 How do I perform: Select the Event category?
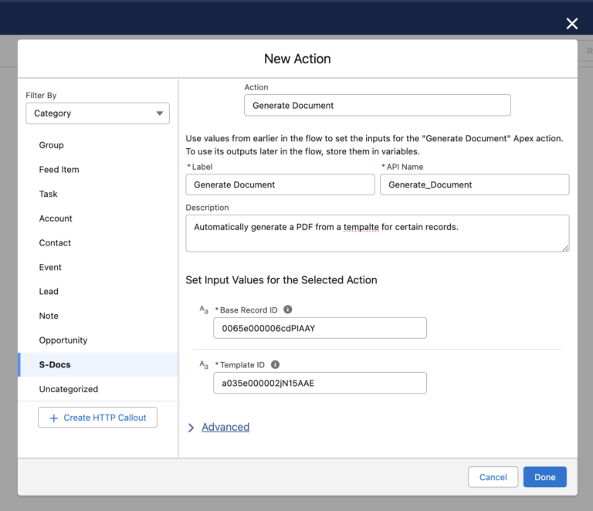pyautogui.click(x=98, y=267)
